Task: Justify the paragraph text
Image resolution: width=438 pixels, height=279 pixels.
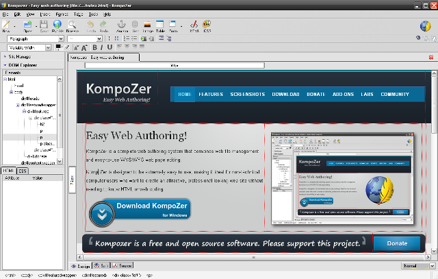Action: point(142,47)
